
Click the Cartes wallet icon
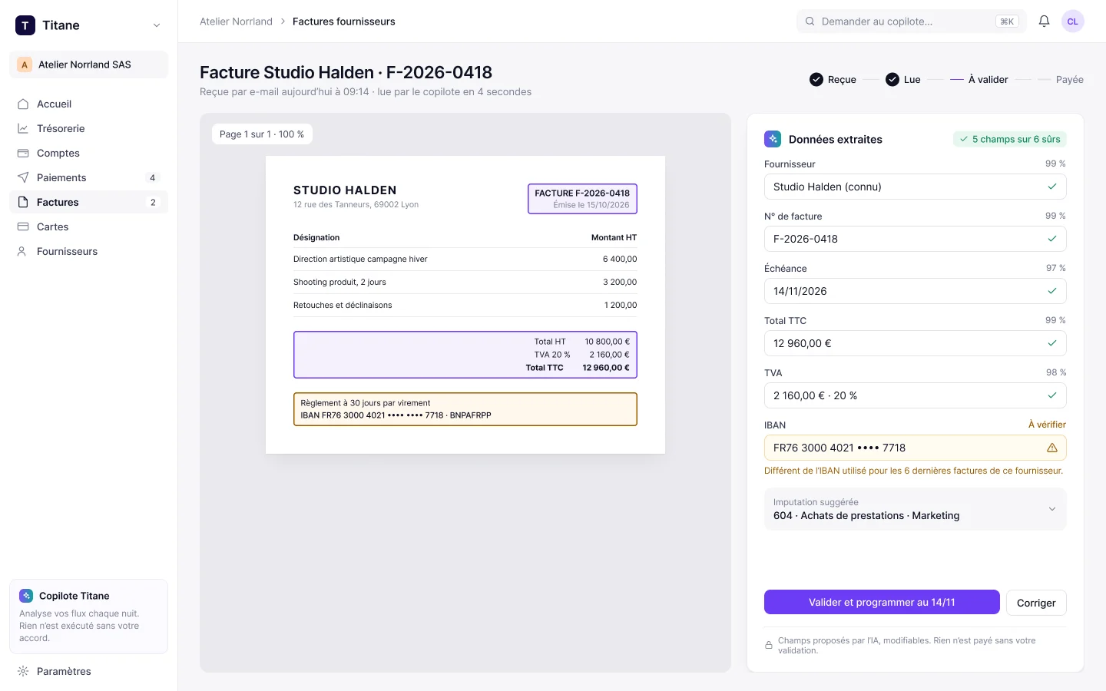(23, 226)
